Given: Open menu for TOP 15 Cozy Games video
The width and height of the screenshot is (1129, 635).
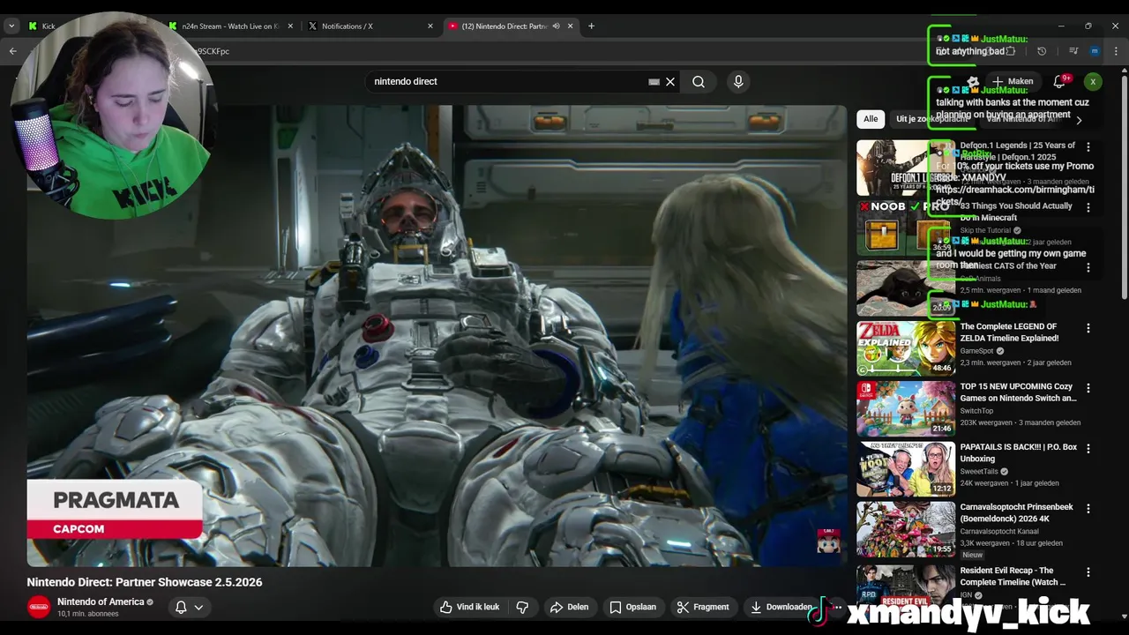Looking at the screenshot, I should click(x=1088, y=388).
